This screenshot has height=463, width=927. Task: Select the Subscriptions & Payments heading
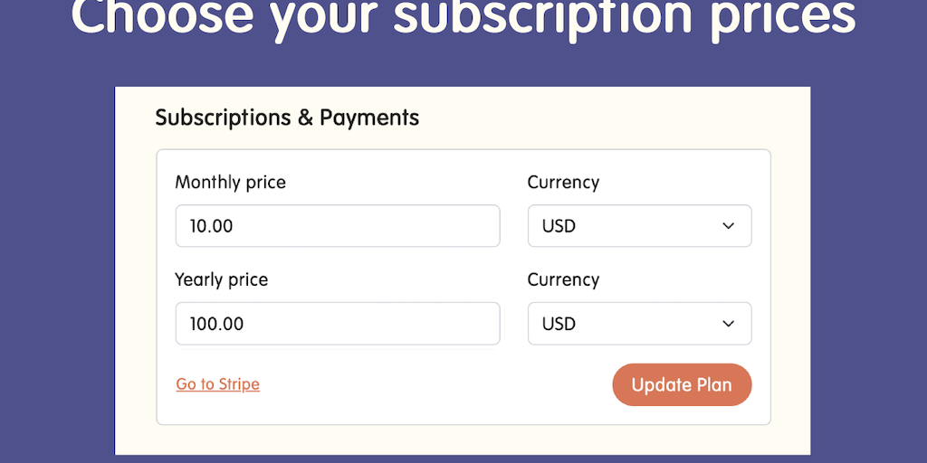click(x=287, y=118)
